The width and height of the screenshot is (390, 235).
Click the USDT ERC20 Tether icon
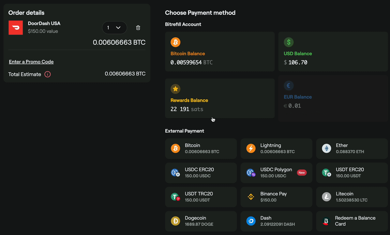click(x=326, y=173)
